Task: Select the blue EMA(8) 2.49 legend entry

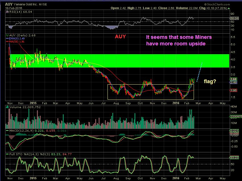Action: pyautogui.click(x=15, y=39)
